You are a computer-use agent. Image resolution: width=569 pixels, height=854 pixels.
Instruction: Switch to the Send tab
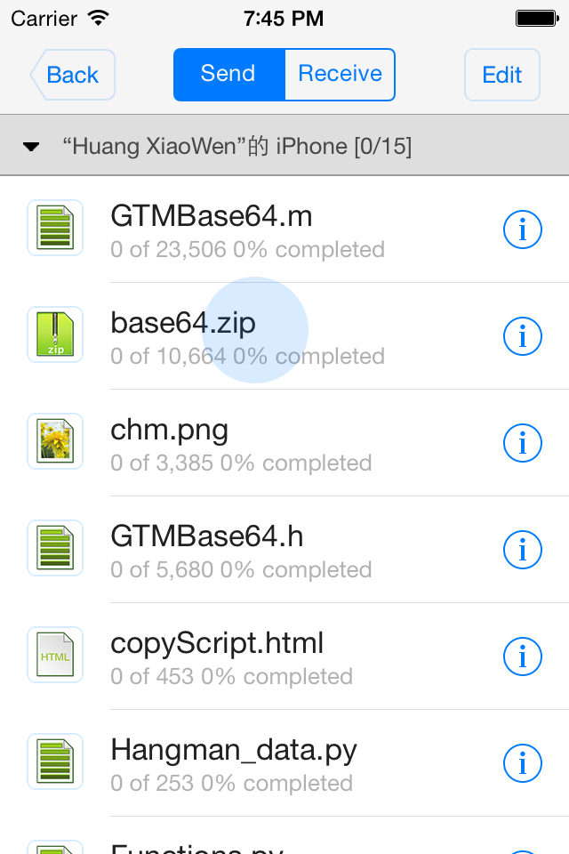pos(228,75)
